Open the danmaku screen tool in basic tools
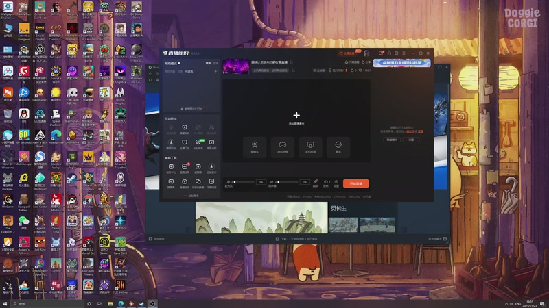 (198, 168)
